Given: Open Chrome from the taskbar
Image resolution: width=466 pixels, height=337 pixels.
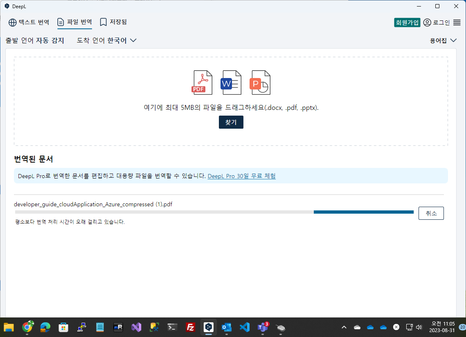Looking at the screenshot, I should 27,327.
